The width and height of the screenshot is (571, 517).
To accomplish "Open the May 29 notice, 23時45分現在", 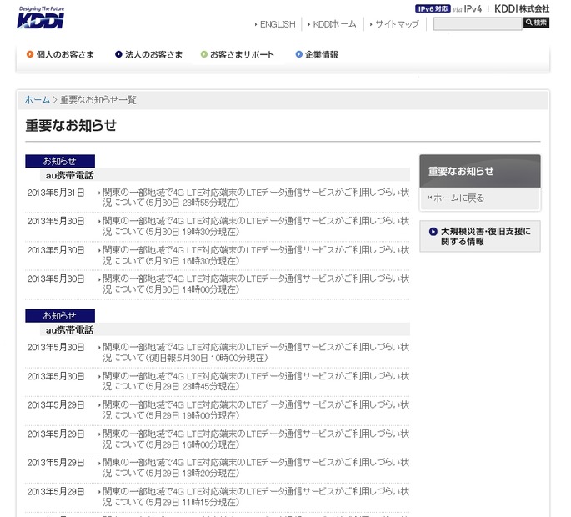I will coord(255,381).
